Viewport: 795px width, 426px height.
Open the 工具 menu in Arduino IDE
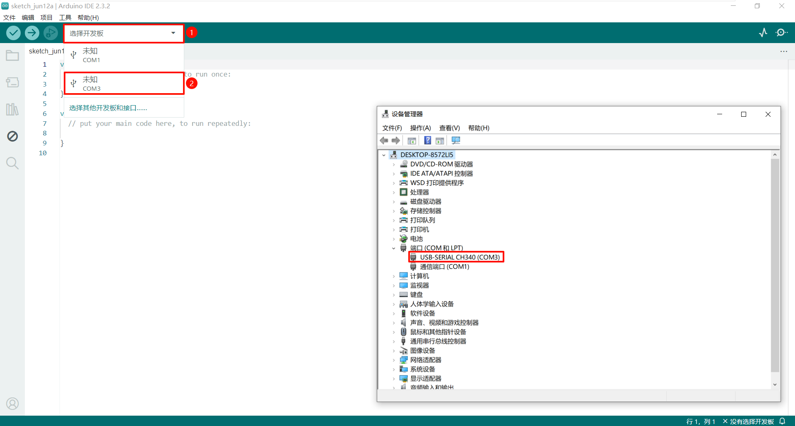(x=65, y=17)
